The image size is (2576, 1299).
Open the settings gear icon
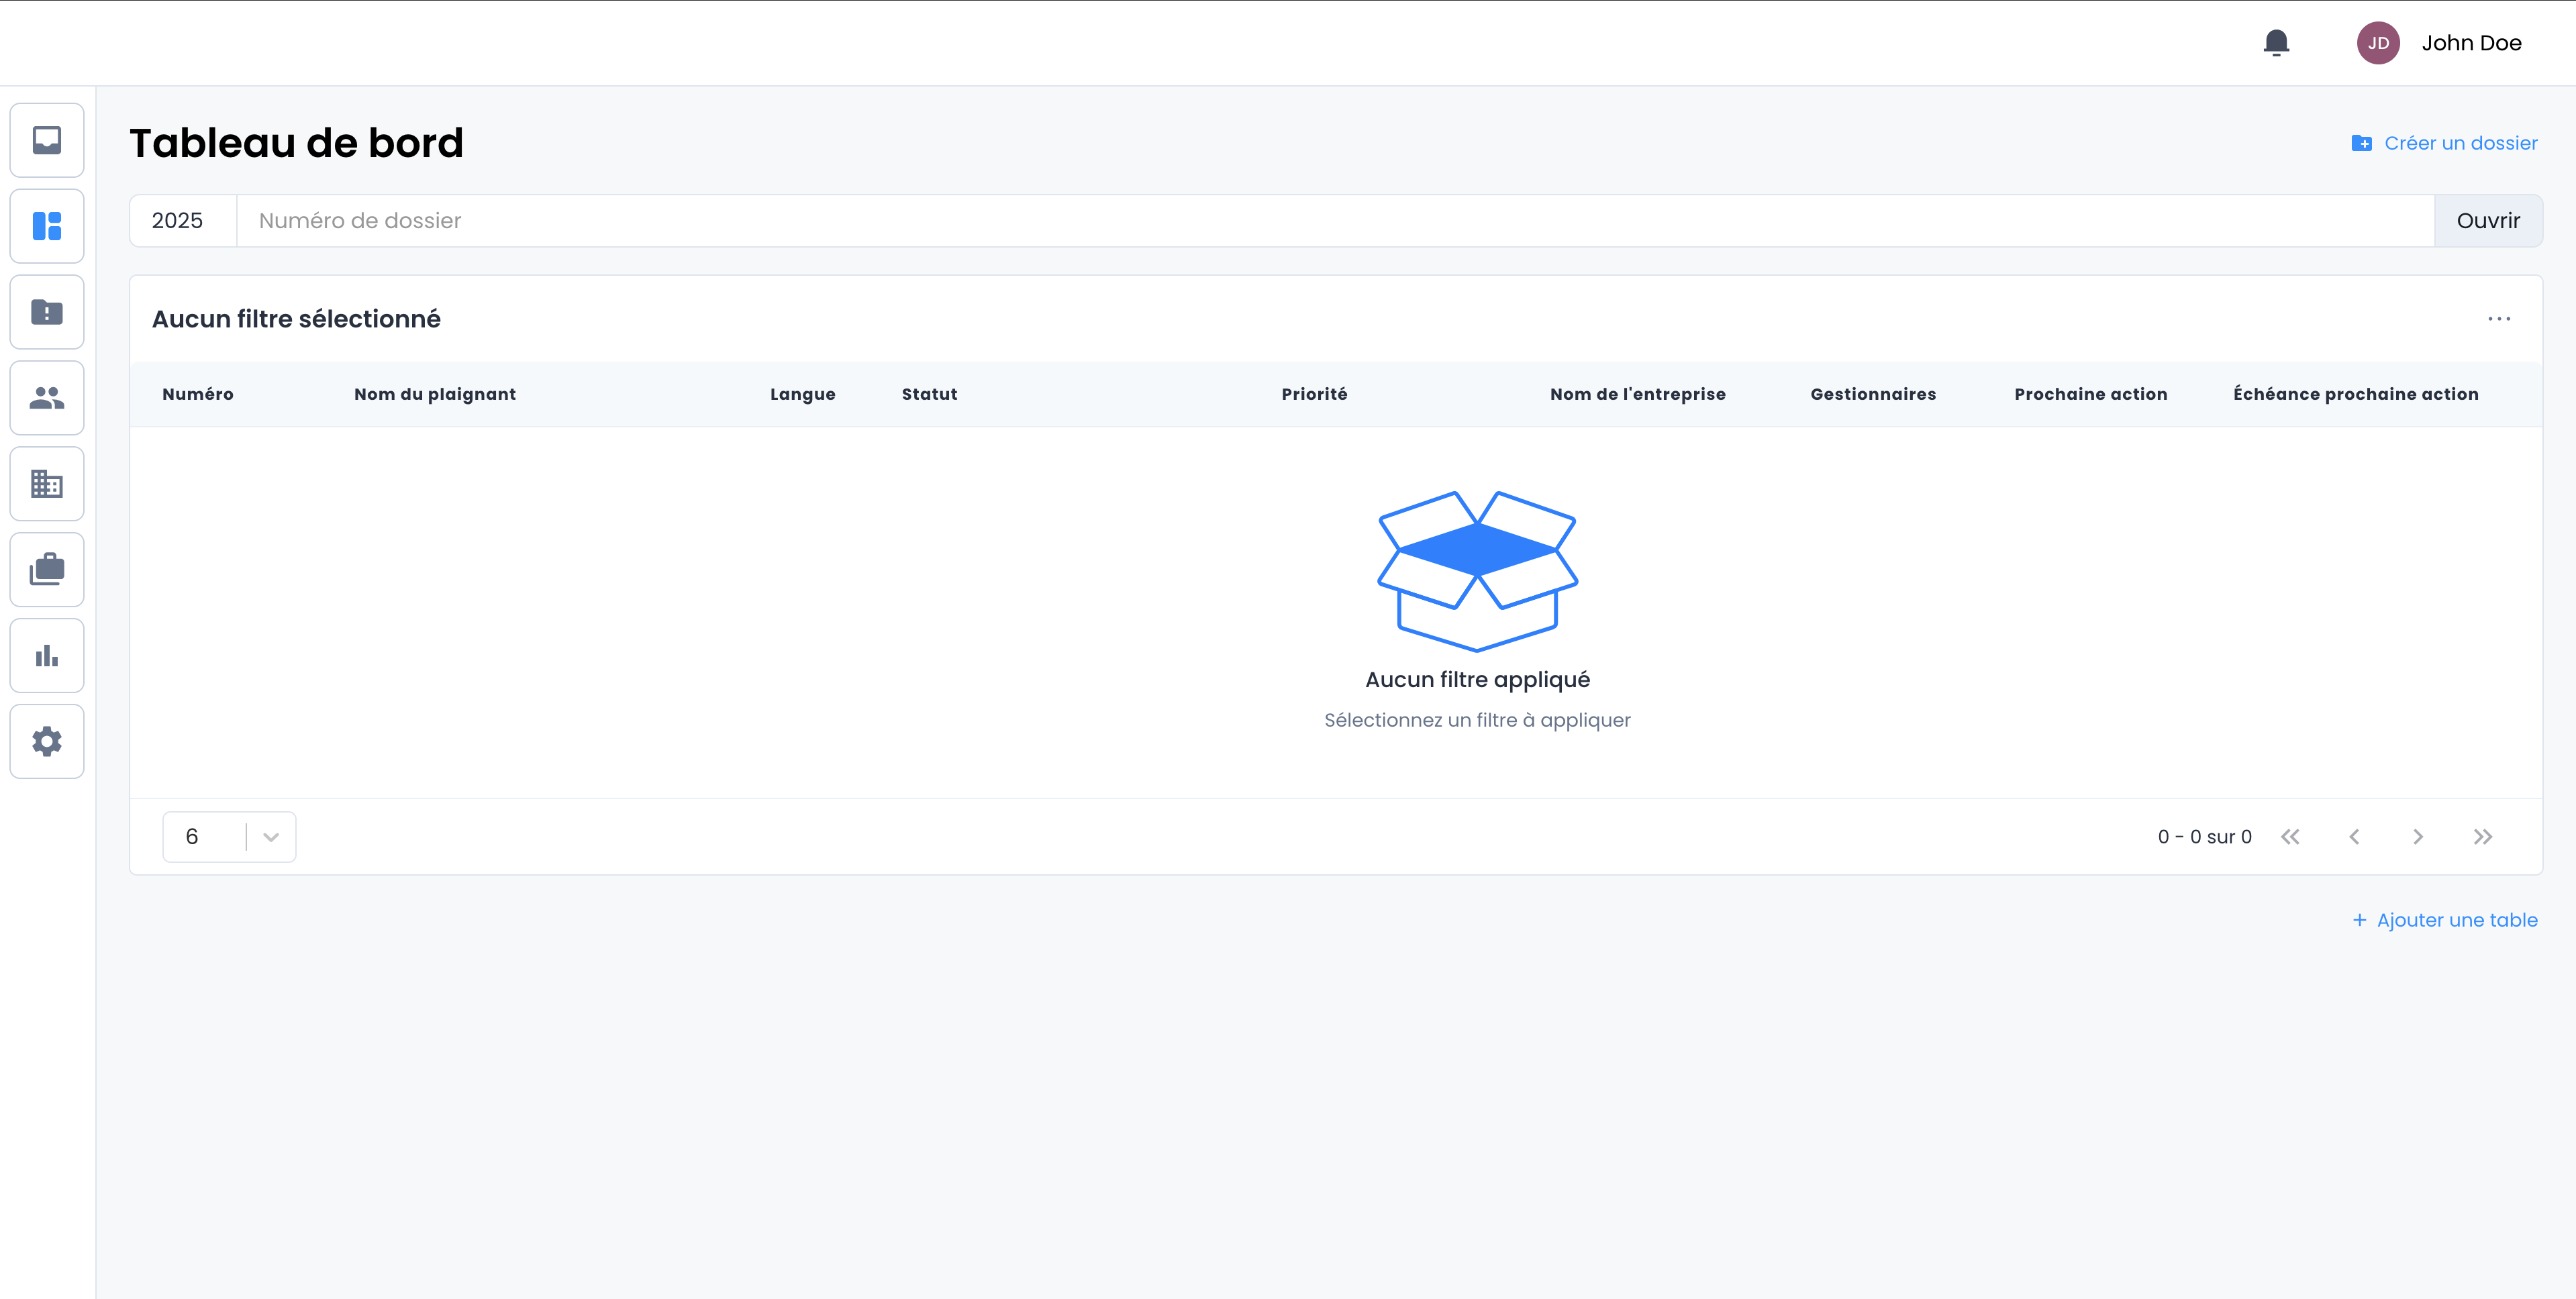coord(47,742)
